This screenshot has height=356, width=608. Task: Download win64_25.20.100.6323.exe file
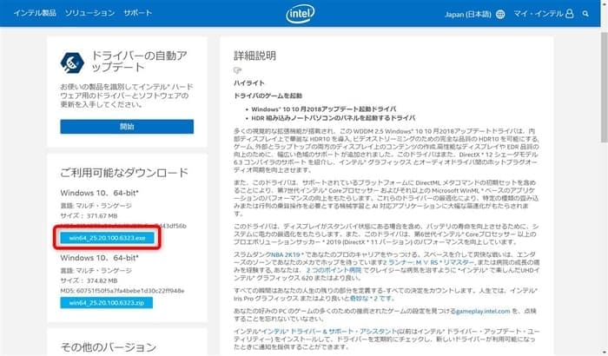pyautogui.click(x=107, y=238)
